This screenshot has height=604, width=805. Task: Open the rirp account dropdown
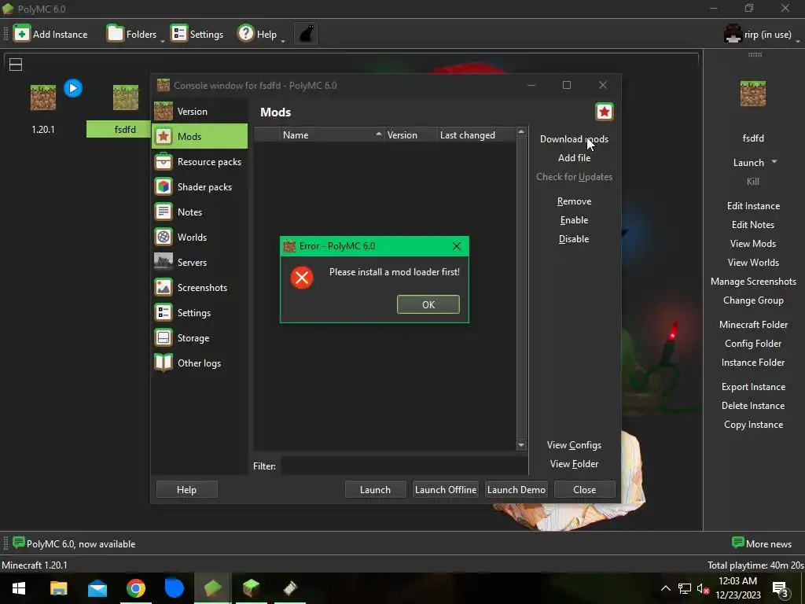coord(761,35)
